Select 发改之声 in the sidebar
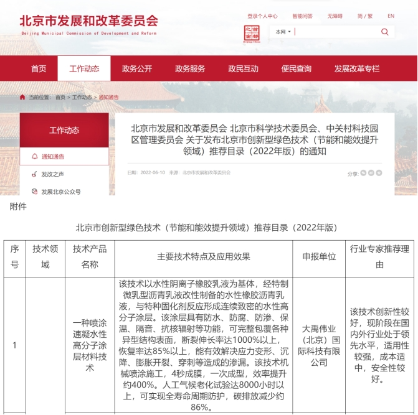 click(52, 174)
